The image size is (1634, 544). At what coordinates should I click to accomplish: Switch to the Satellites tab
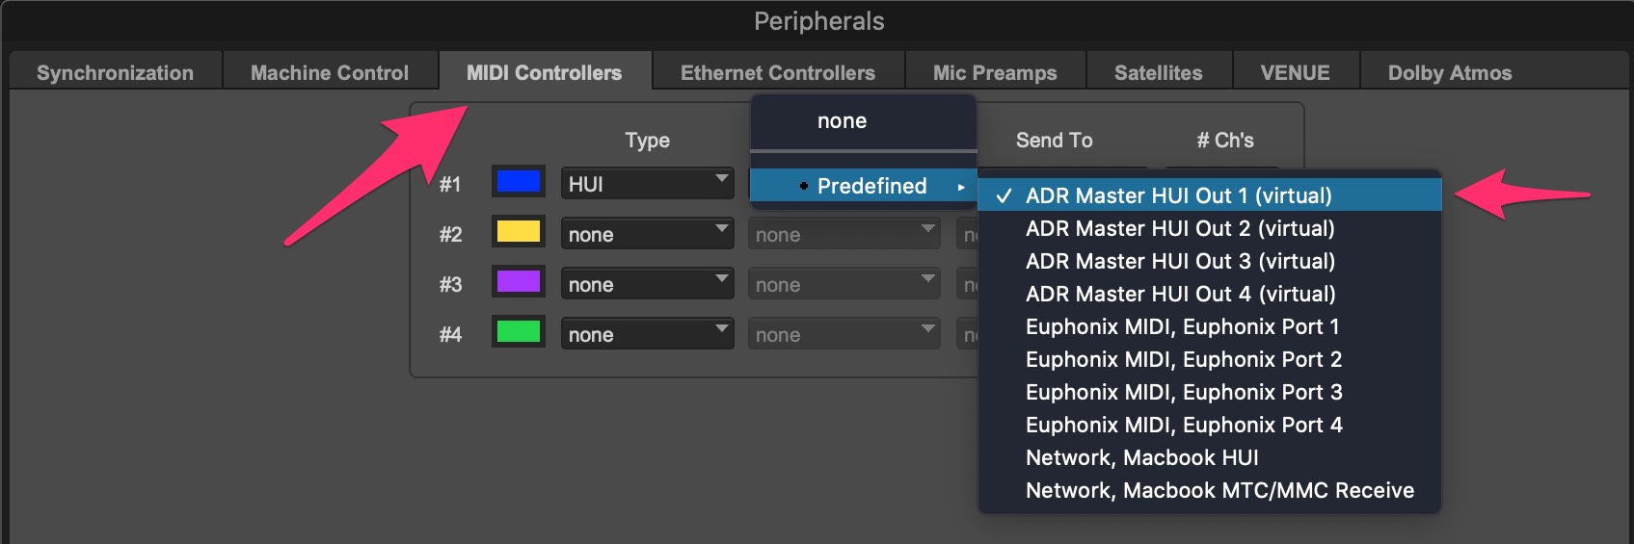pyautogui.click(x=1159, y=72)
